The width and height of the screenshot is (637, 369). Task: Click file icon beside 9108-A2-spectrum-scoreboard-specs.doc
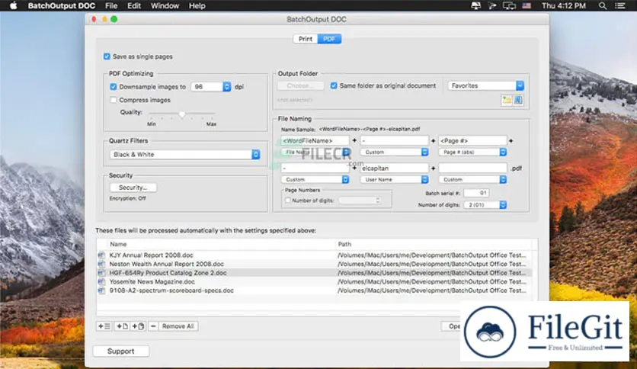(101, 290)
